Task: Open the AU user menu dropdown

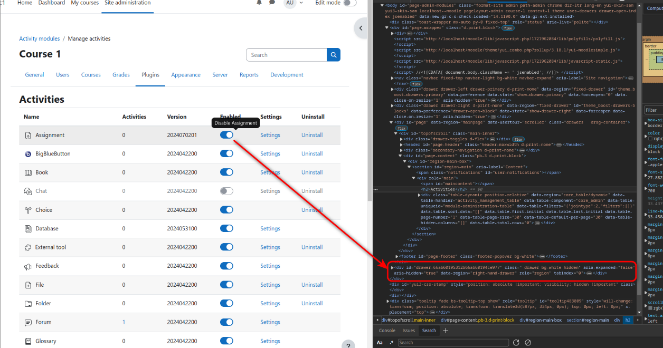Action: point(293,3)
